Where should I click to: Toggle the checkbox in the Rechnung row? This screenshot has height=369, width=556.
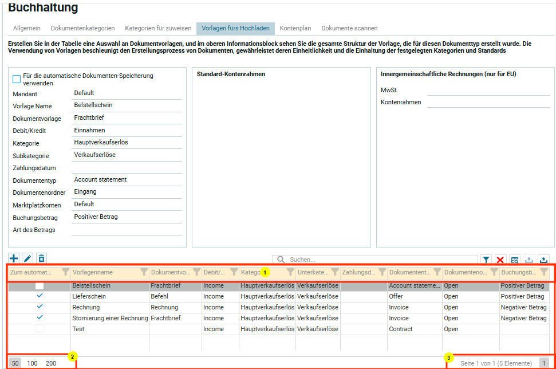40,307
